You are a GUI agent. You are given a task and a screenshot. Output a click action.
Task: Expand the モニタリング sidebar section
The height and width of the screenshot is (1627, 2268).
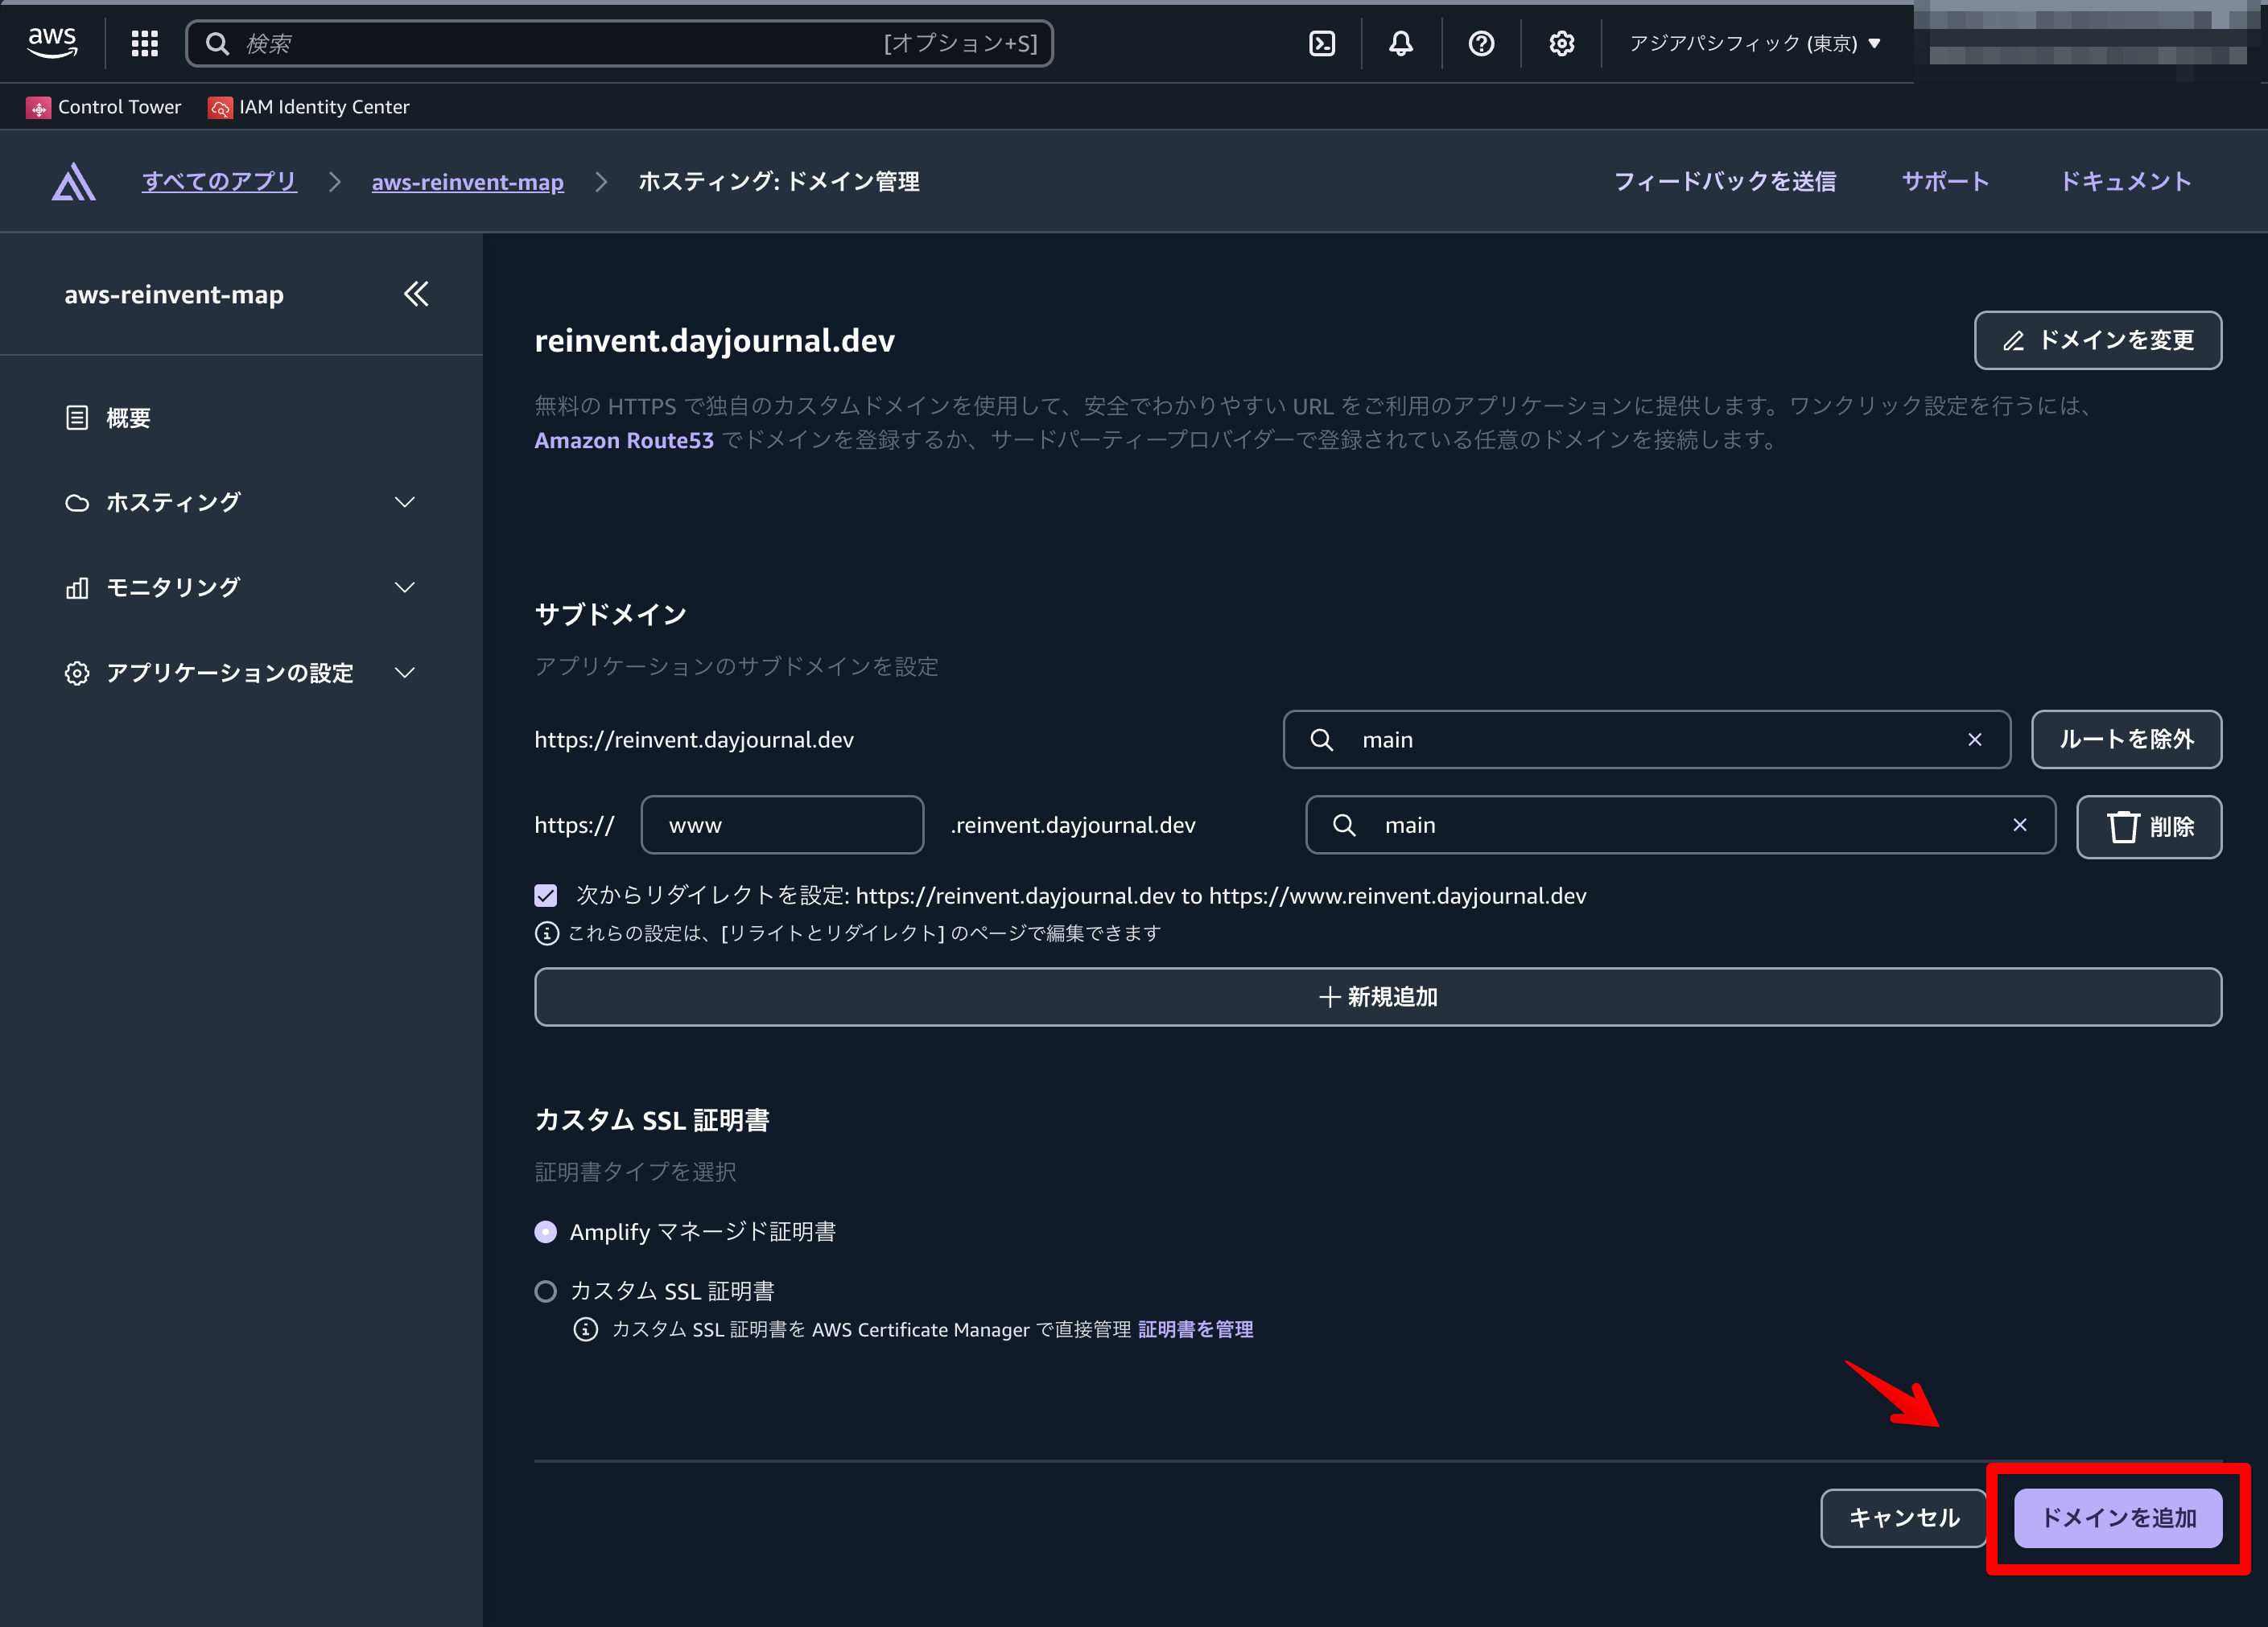click(240, 587)
